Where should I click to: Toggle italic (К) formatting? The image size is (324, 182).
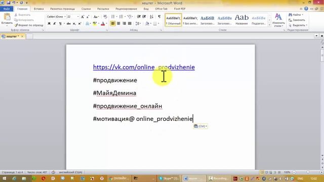55,24
